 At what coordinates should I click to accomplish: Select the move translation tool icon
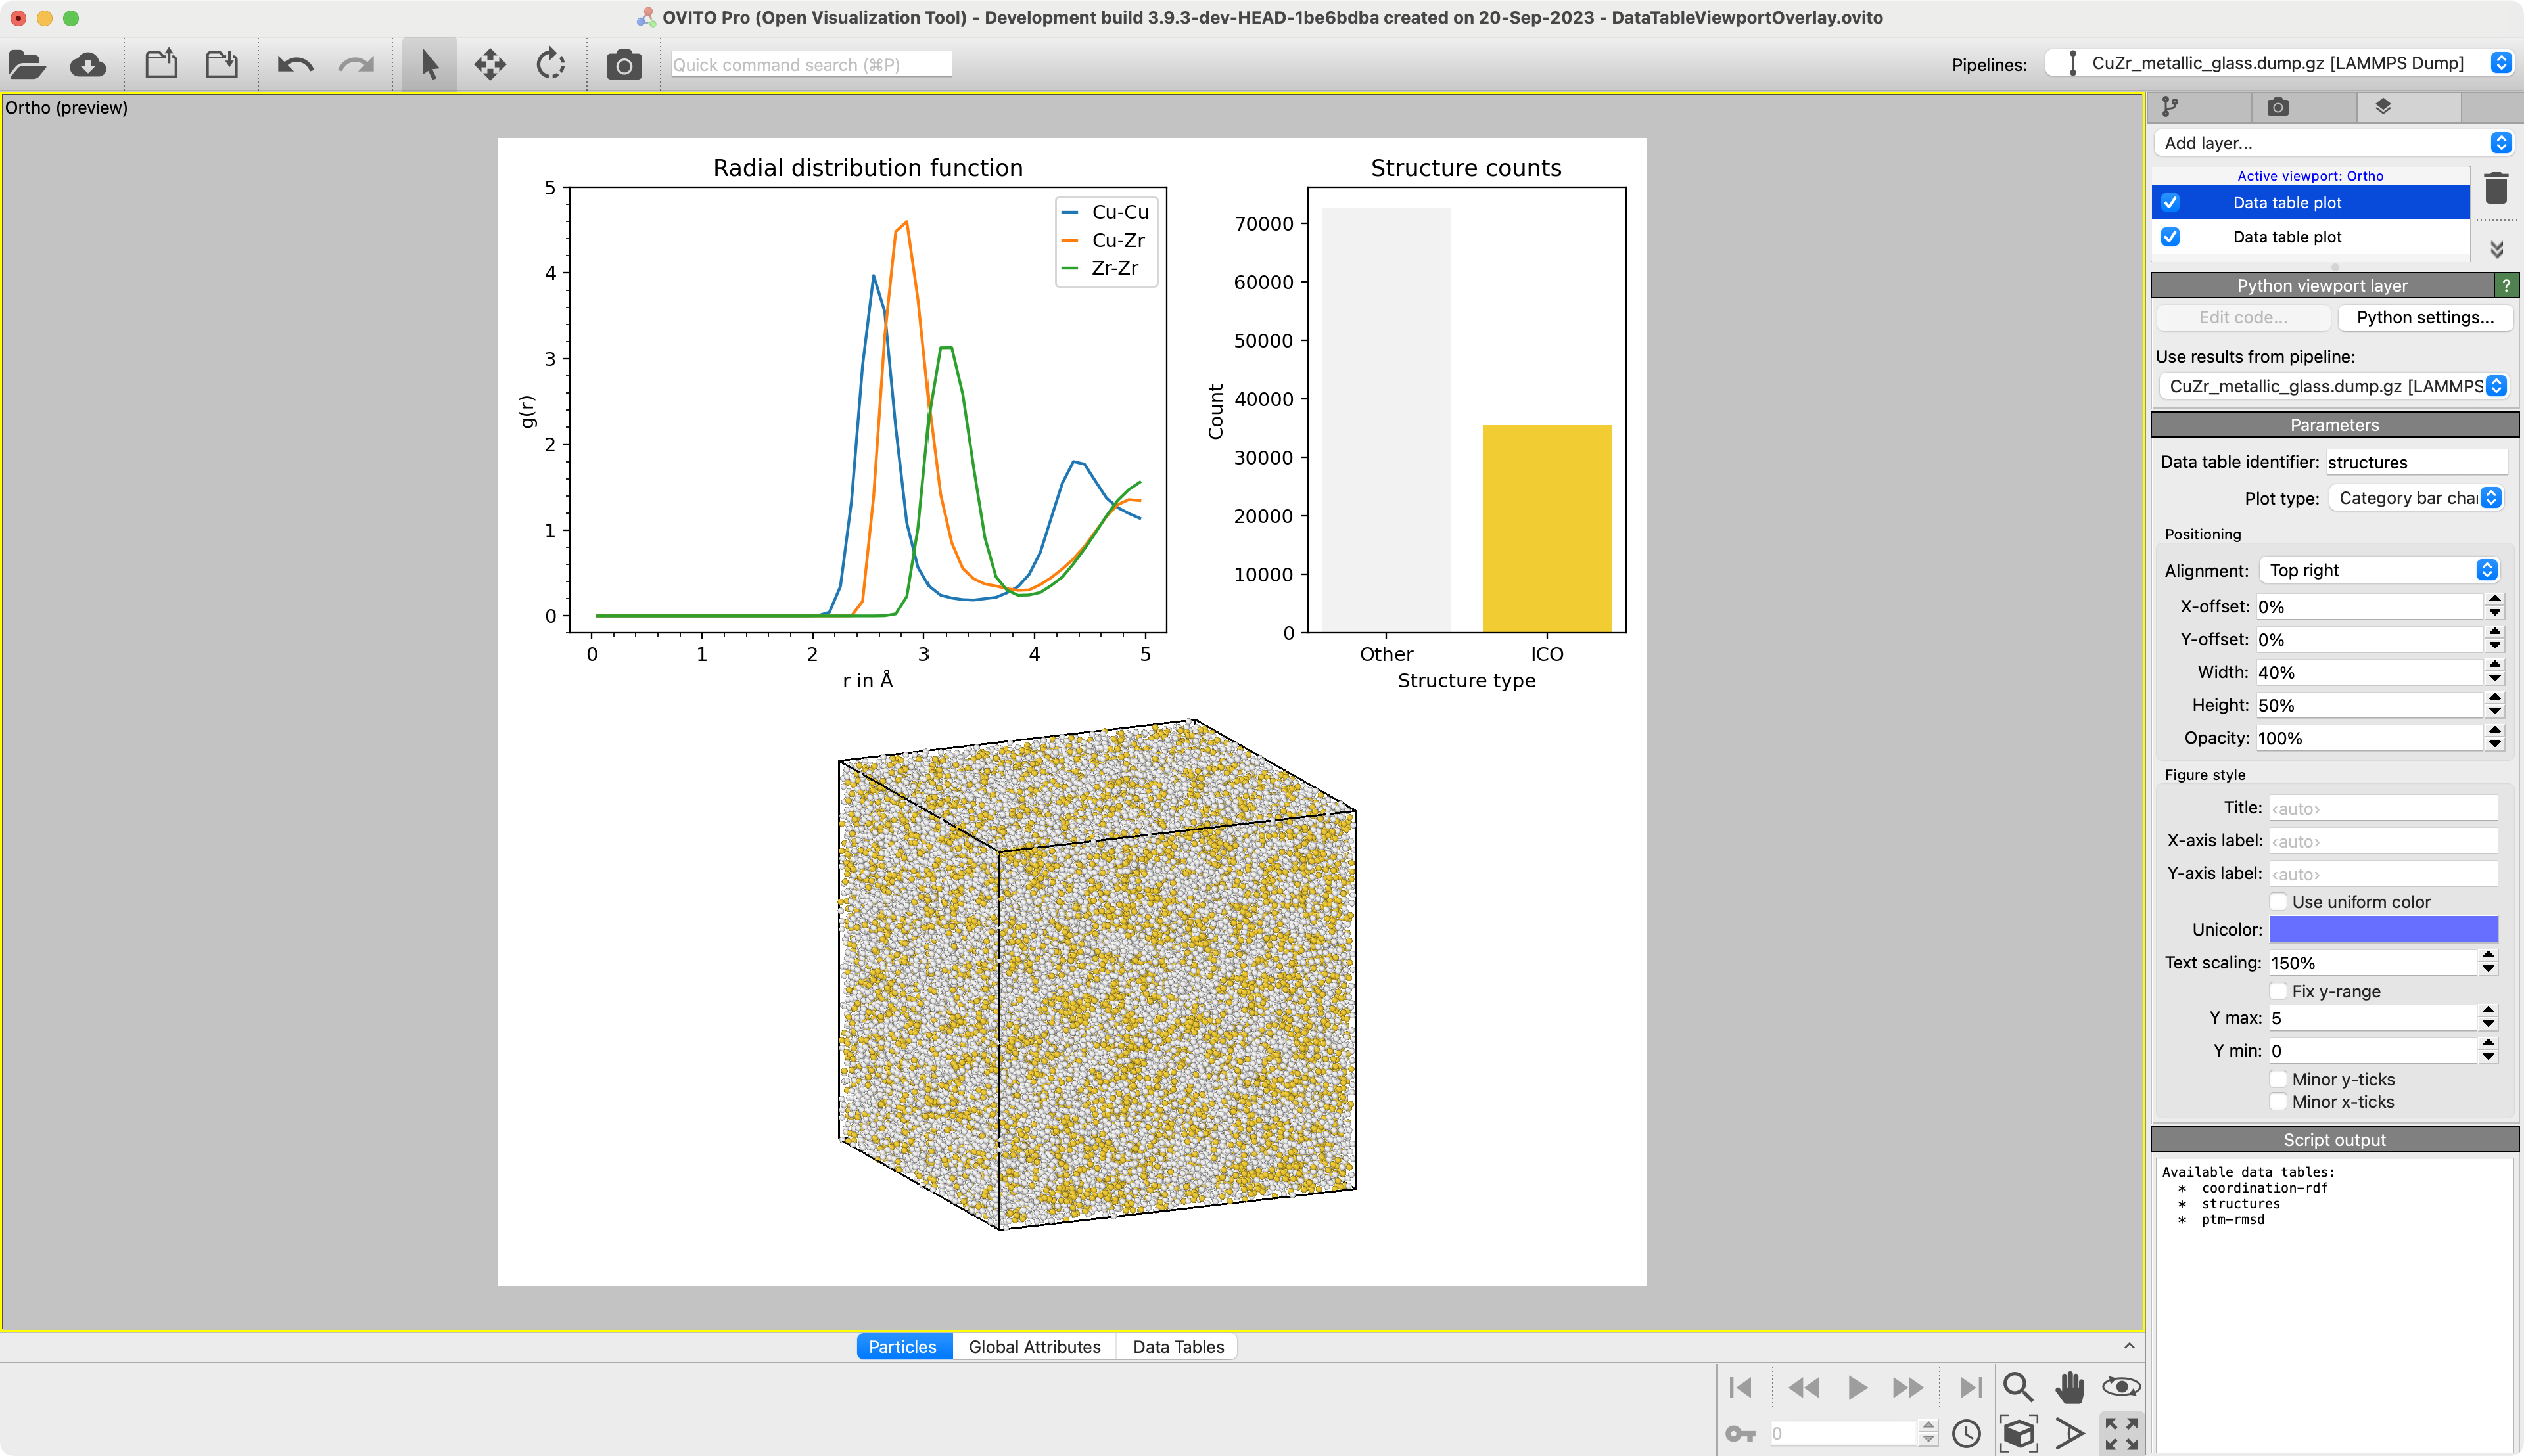[x=490, y=65]
